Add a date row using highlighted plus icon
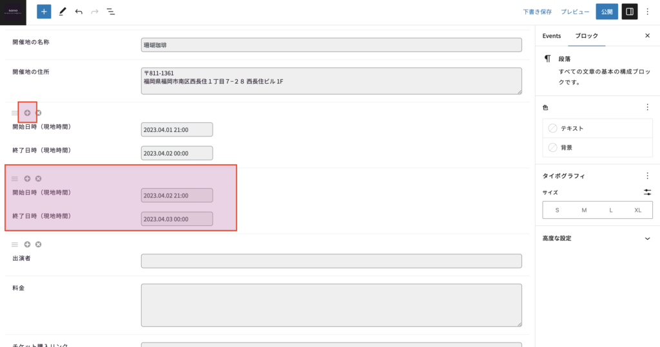The height and width of the screenshot is (347, 660). [27, 113]
